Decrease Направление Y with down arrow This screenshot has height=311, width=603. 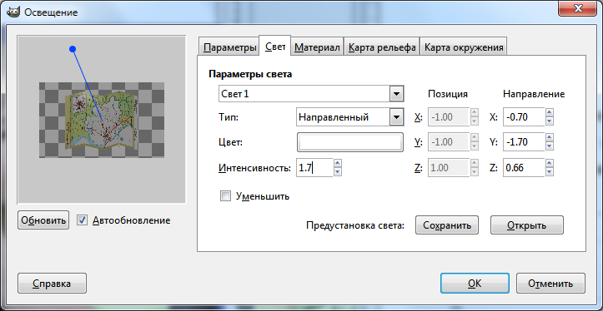pyautogui.click(x=550, y=147)
